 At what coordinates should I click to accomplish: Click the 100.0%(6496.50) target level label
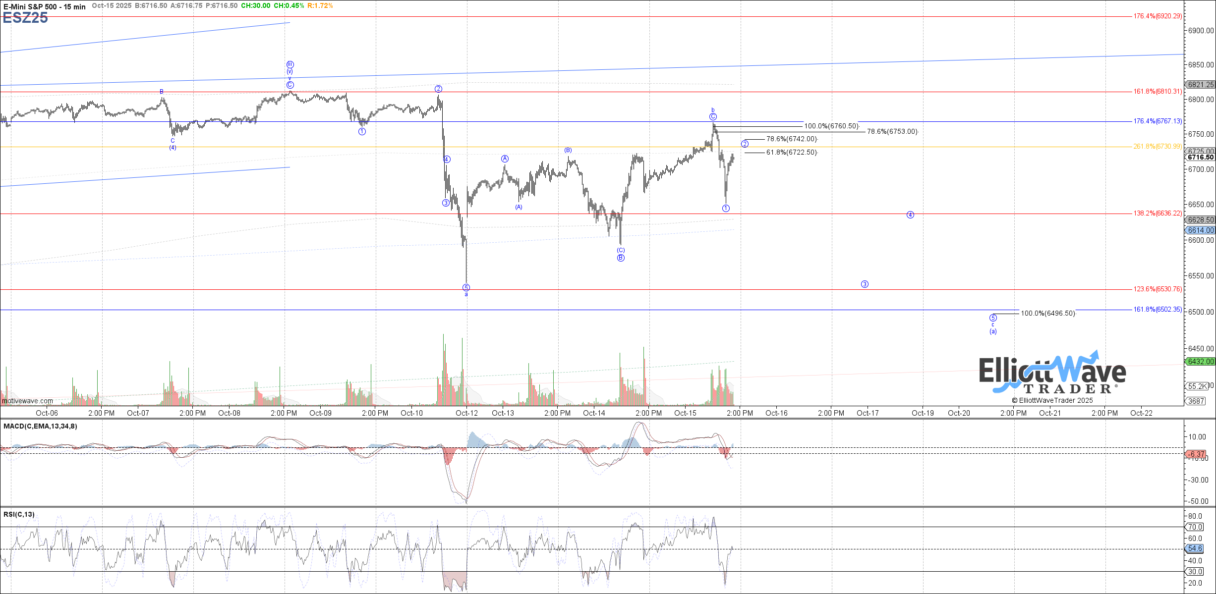[1048, 314]
